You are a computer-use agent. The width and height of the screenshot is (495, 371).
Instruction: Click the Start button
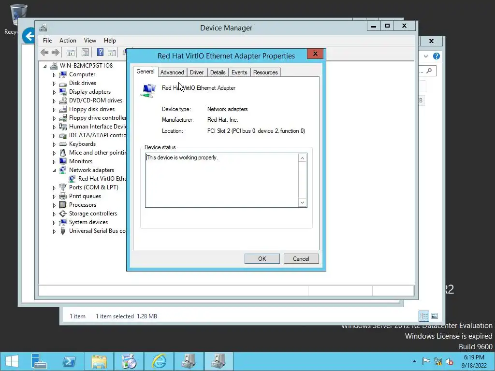pyautogui.click(x=12, y=361)
